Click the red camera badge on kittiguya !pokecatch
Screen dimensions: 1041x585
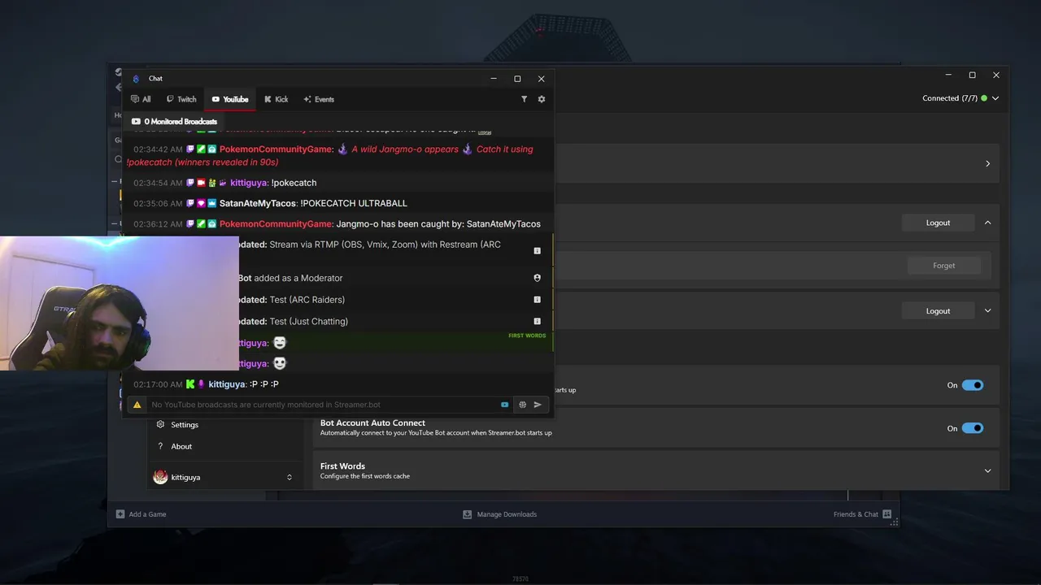(x=201, y=183)
